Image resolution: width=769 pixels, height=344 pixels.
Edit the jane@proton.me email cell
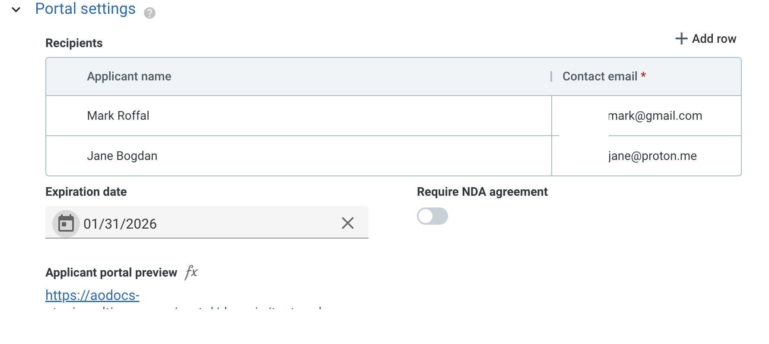coord(647,156)
